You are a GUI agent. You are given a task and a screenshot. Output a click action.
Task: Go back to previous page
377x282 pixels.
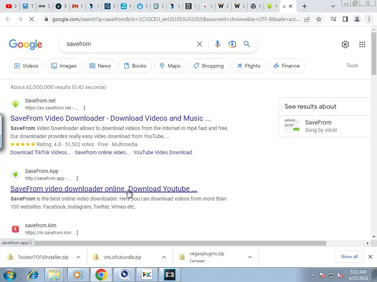click(8, 19)
